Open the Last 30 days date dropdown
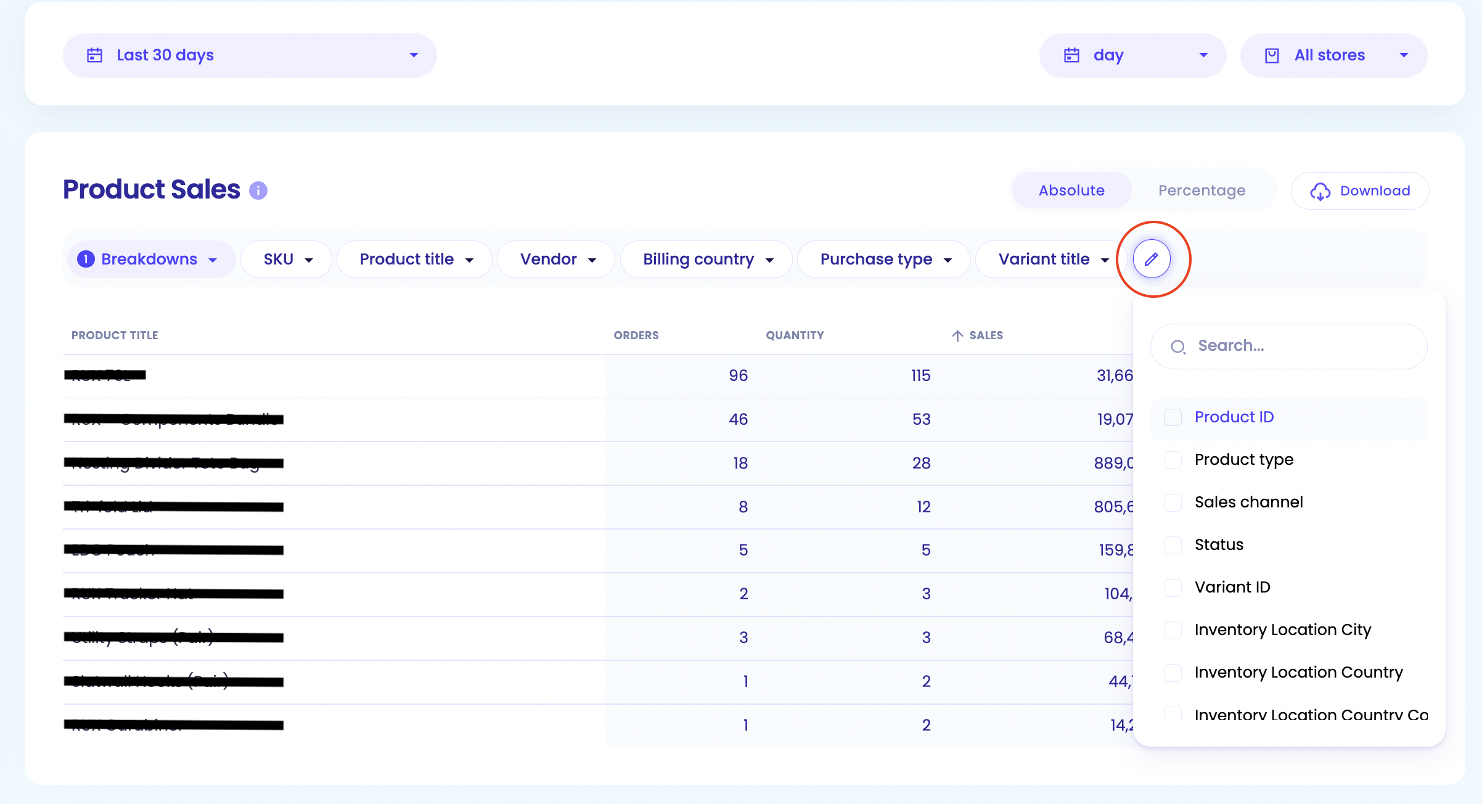1482x804 pixels. pos(250,55)
